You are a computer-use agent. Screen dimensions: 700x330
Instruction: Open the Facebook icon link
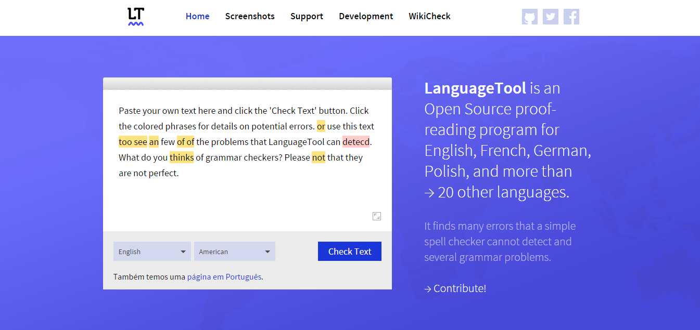point(571,17)
